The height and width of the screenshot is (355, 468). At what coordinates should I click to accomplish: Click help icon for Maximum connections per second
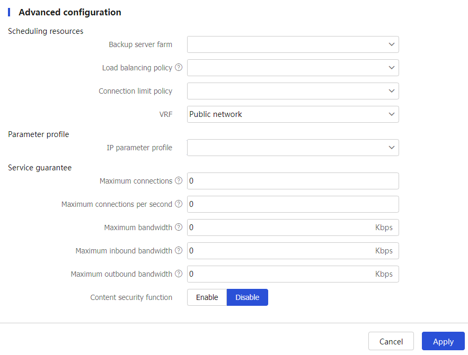click(x=179, y=204)
